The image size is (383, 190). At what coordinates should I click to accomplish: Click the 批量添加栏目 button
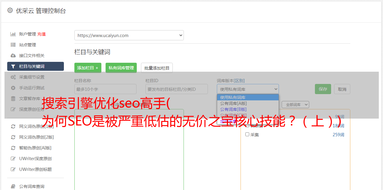[157, 68]
